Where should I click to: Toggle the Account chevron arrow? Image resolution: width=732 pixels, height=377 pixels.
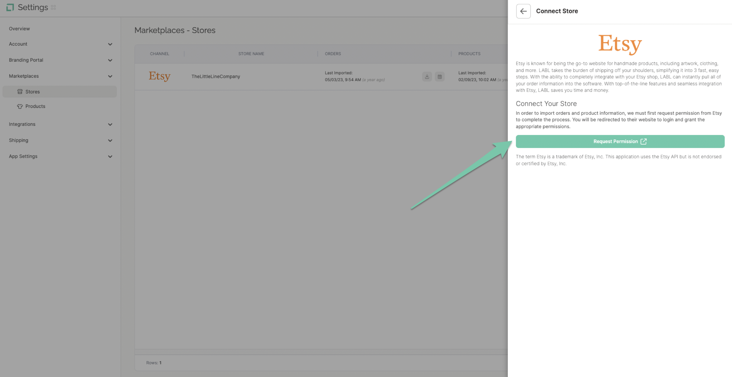[x=110, y=44]
